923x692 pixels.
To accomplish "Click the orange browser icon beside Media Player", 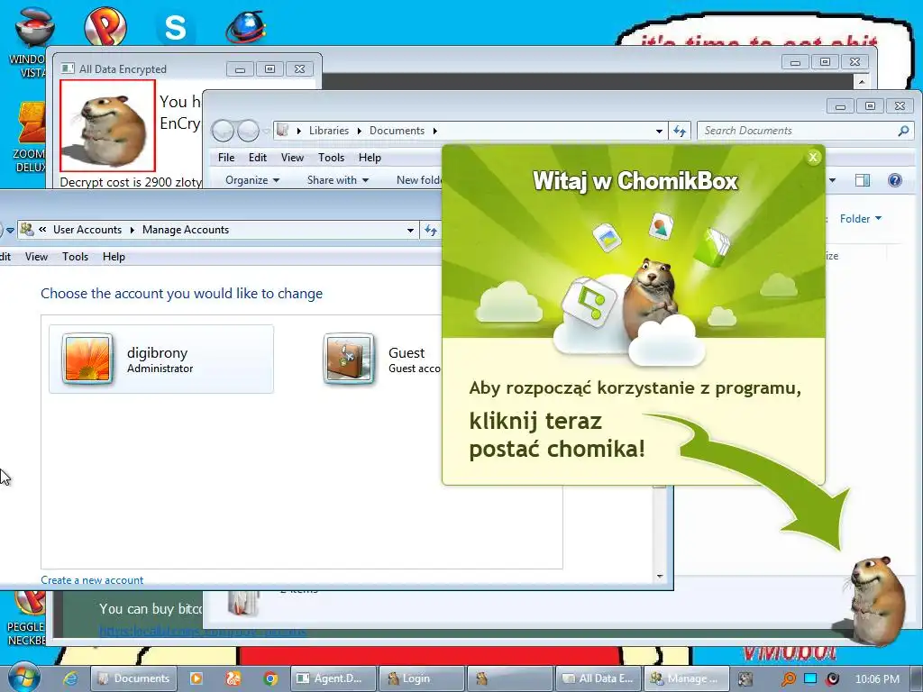I will (x=233, y=678).
